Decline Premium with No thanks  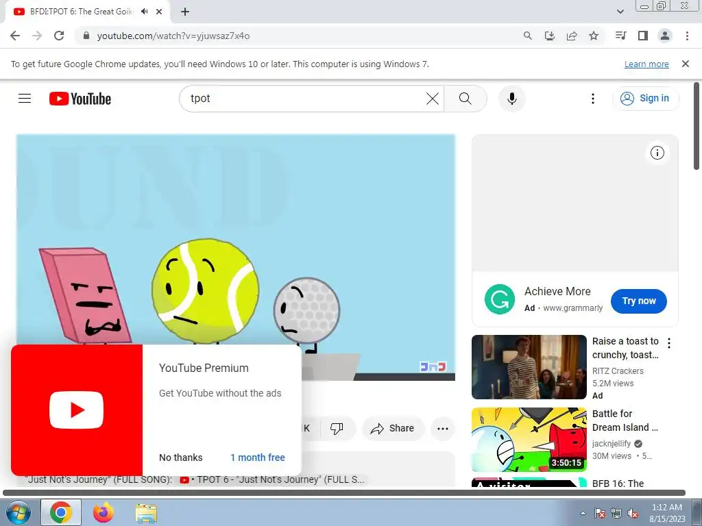[x=181, y=458]
